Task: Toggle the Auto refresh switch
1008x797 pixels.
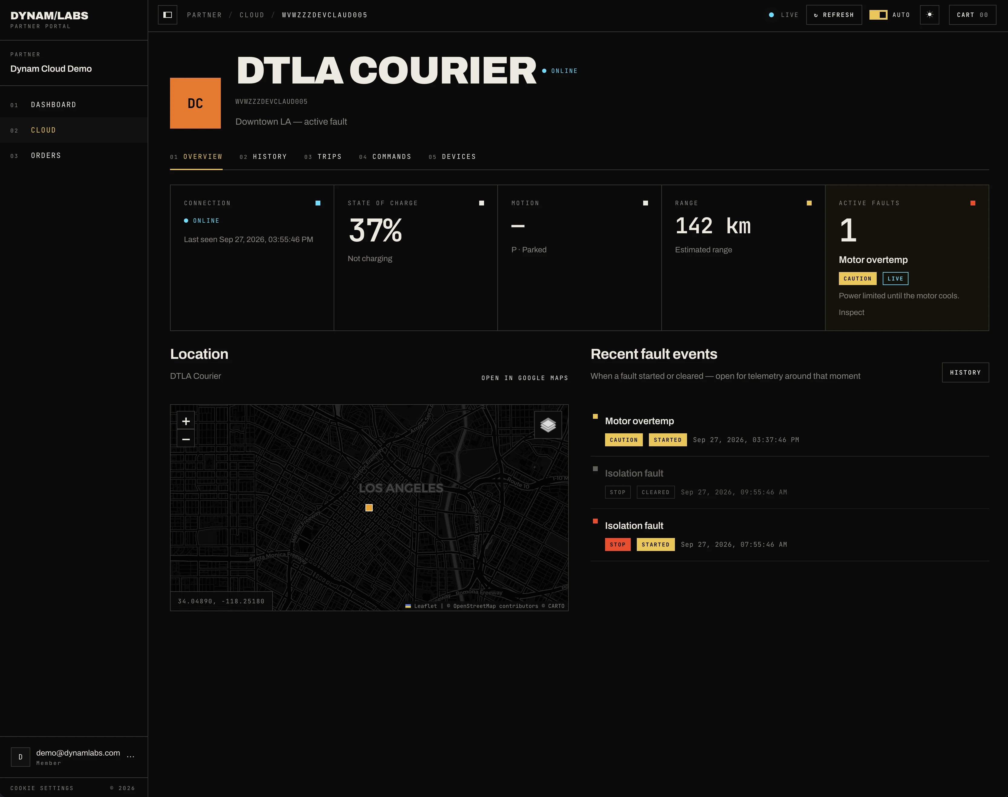Action: [878, 15]
